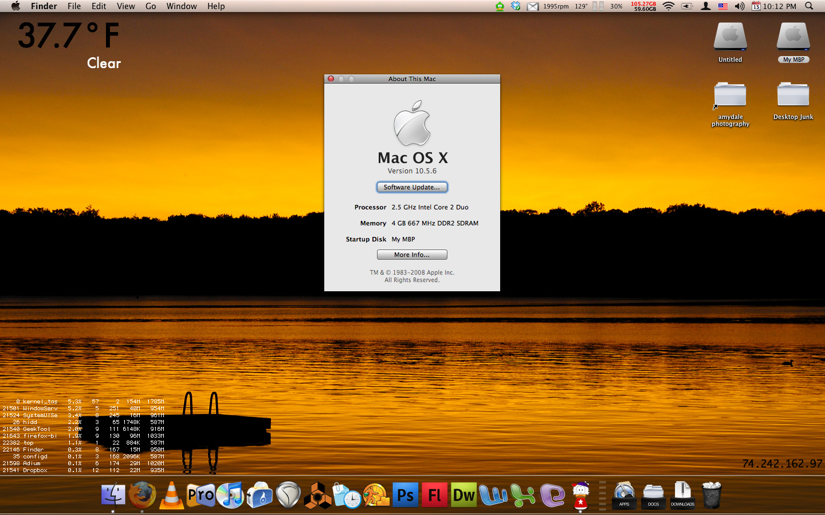This screenshot has width=825, height=515.
Task: Open the Apple menu
Action: pyautogui.click(x=15, y=6)
